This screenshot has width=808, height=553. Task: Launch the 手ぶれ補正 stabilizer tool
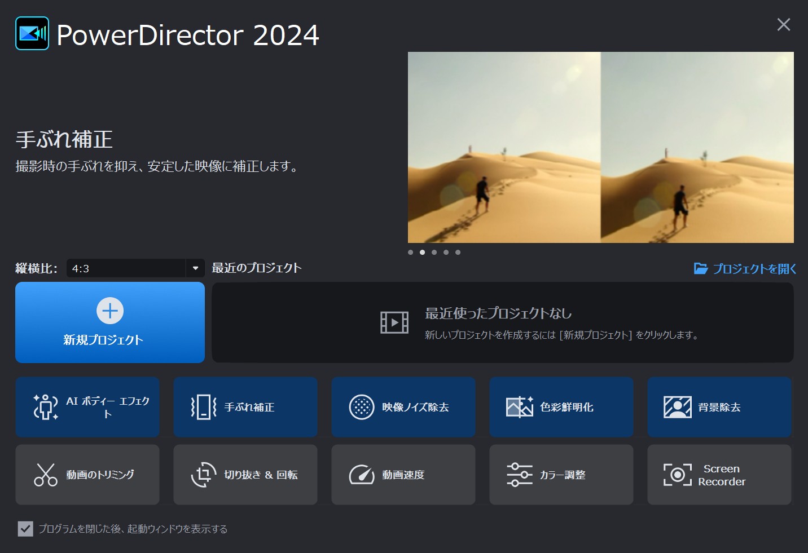click(245, 407)
